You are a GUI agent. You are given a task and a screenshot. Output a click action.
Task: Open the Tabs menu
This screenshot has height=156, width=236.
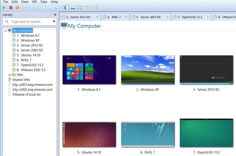44,2
